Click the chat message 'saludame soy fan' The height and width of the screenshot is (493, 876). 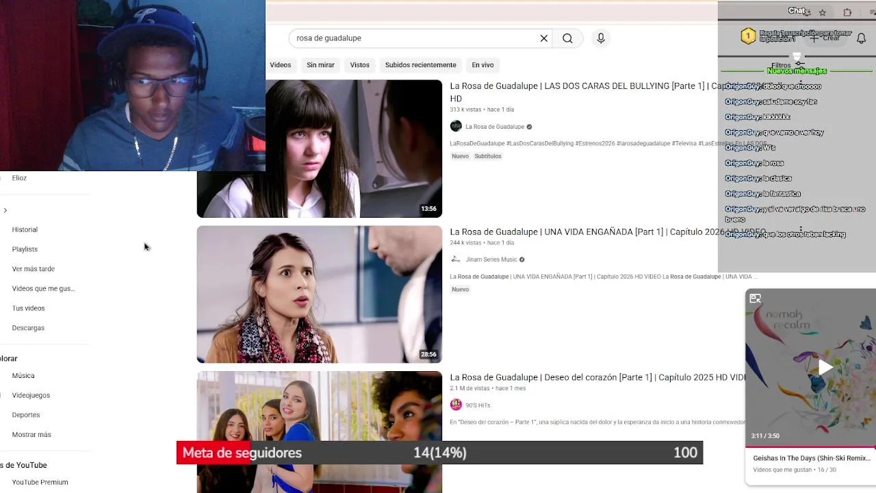790,102
